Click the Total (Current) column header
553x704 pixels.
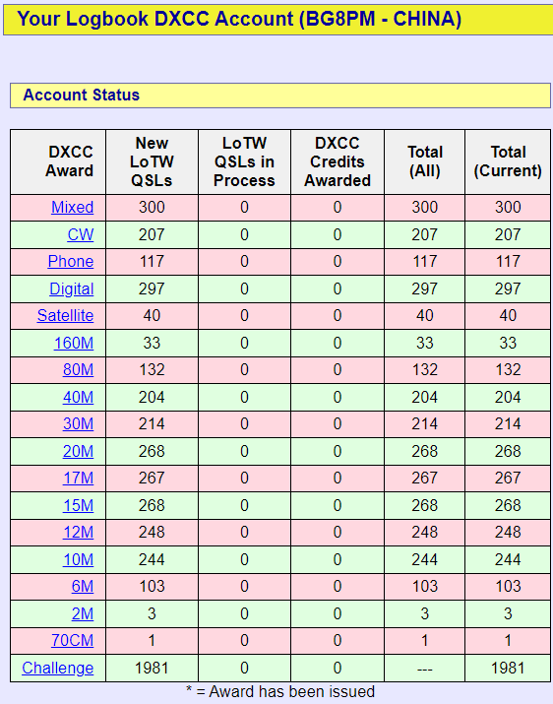point(508,161)
